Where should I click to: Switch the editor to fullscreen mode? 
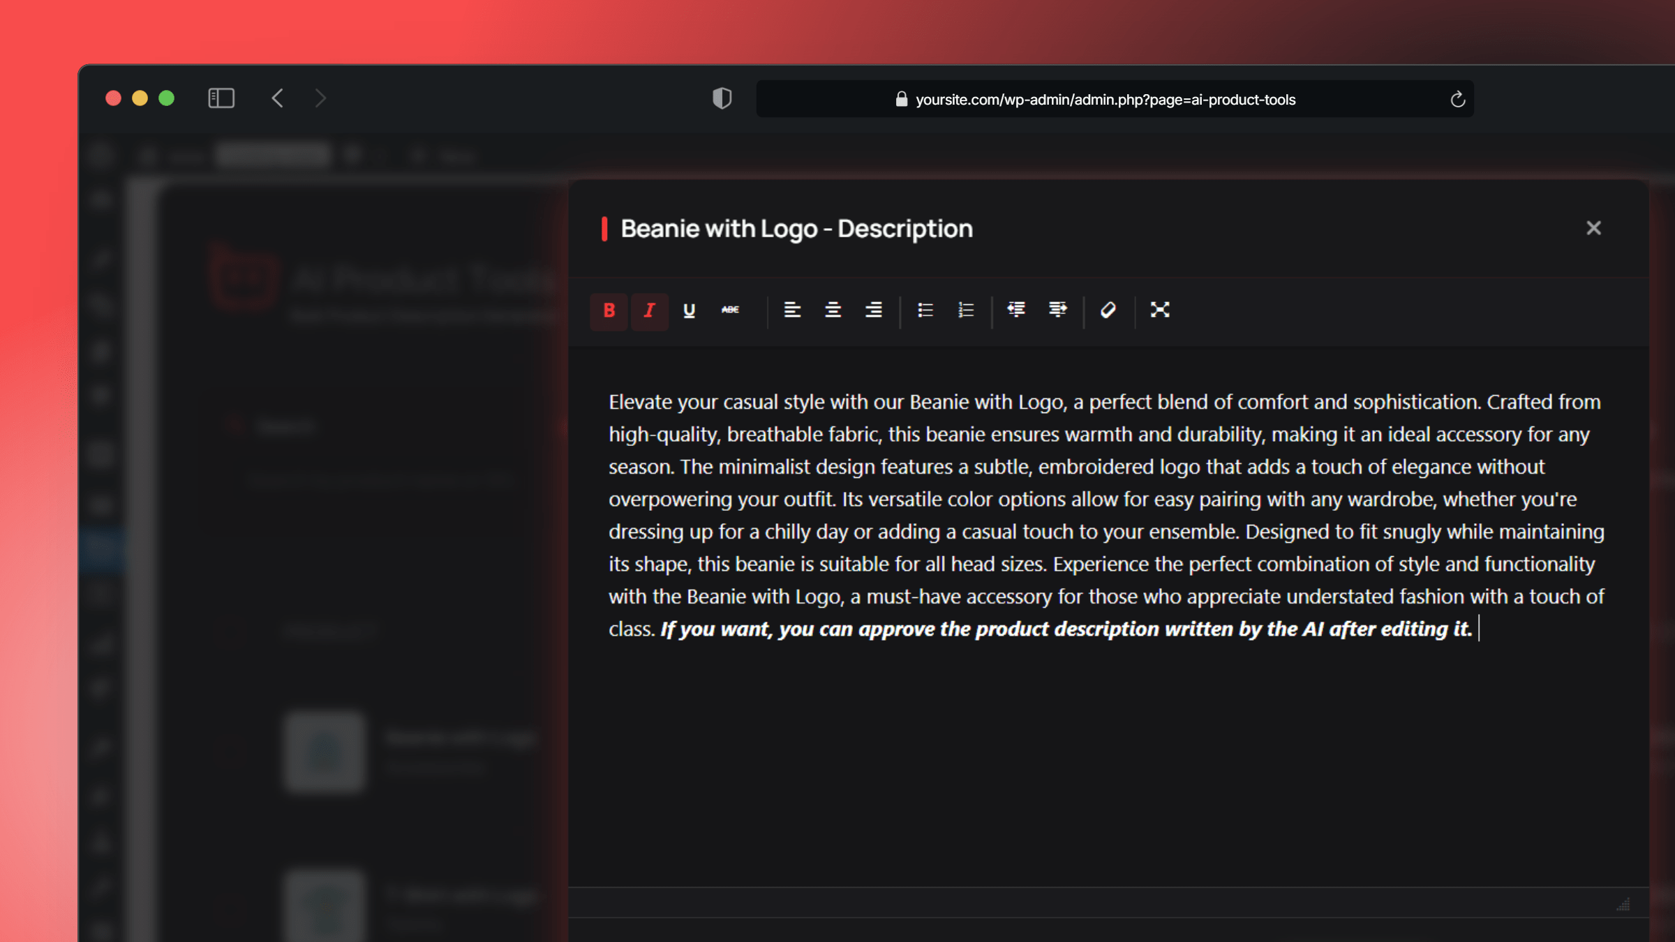(x=1160, y=310)
